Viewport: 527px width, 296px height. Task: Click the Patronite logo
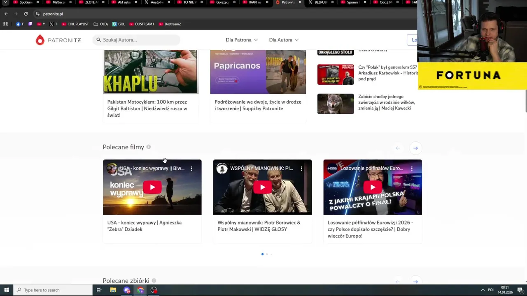pyautogui.click(x=58, y=40)
